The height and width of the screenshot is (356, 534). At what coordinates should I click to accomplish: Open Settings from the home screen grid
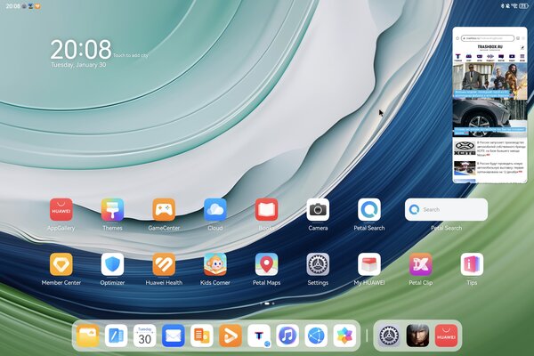[x=318, y=264]
